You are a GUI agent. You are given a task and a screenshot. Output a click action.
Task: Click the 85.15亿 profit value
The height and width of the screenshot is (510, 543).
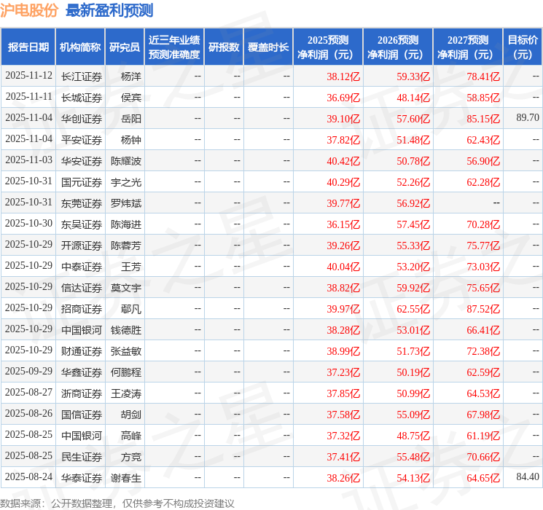point(483,119)
